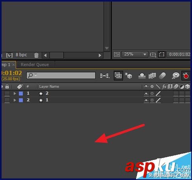Click the 8 bpc color depth button
This screenshot has height=180, width=192.
(x=21, y=55)
